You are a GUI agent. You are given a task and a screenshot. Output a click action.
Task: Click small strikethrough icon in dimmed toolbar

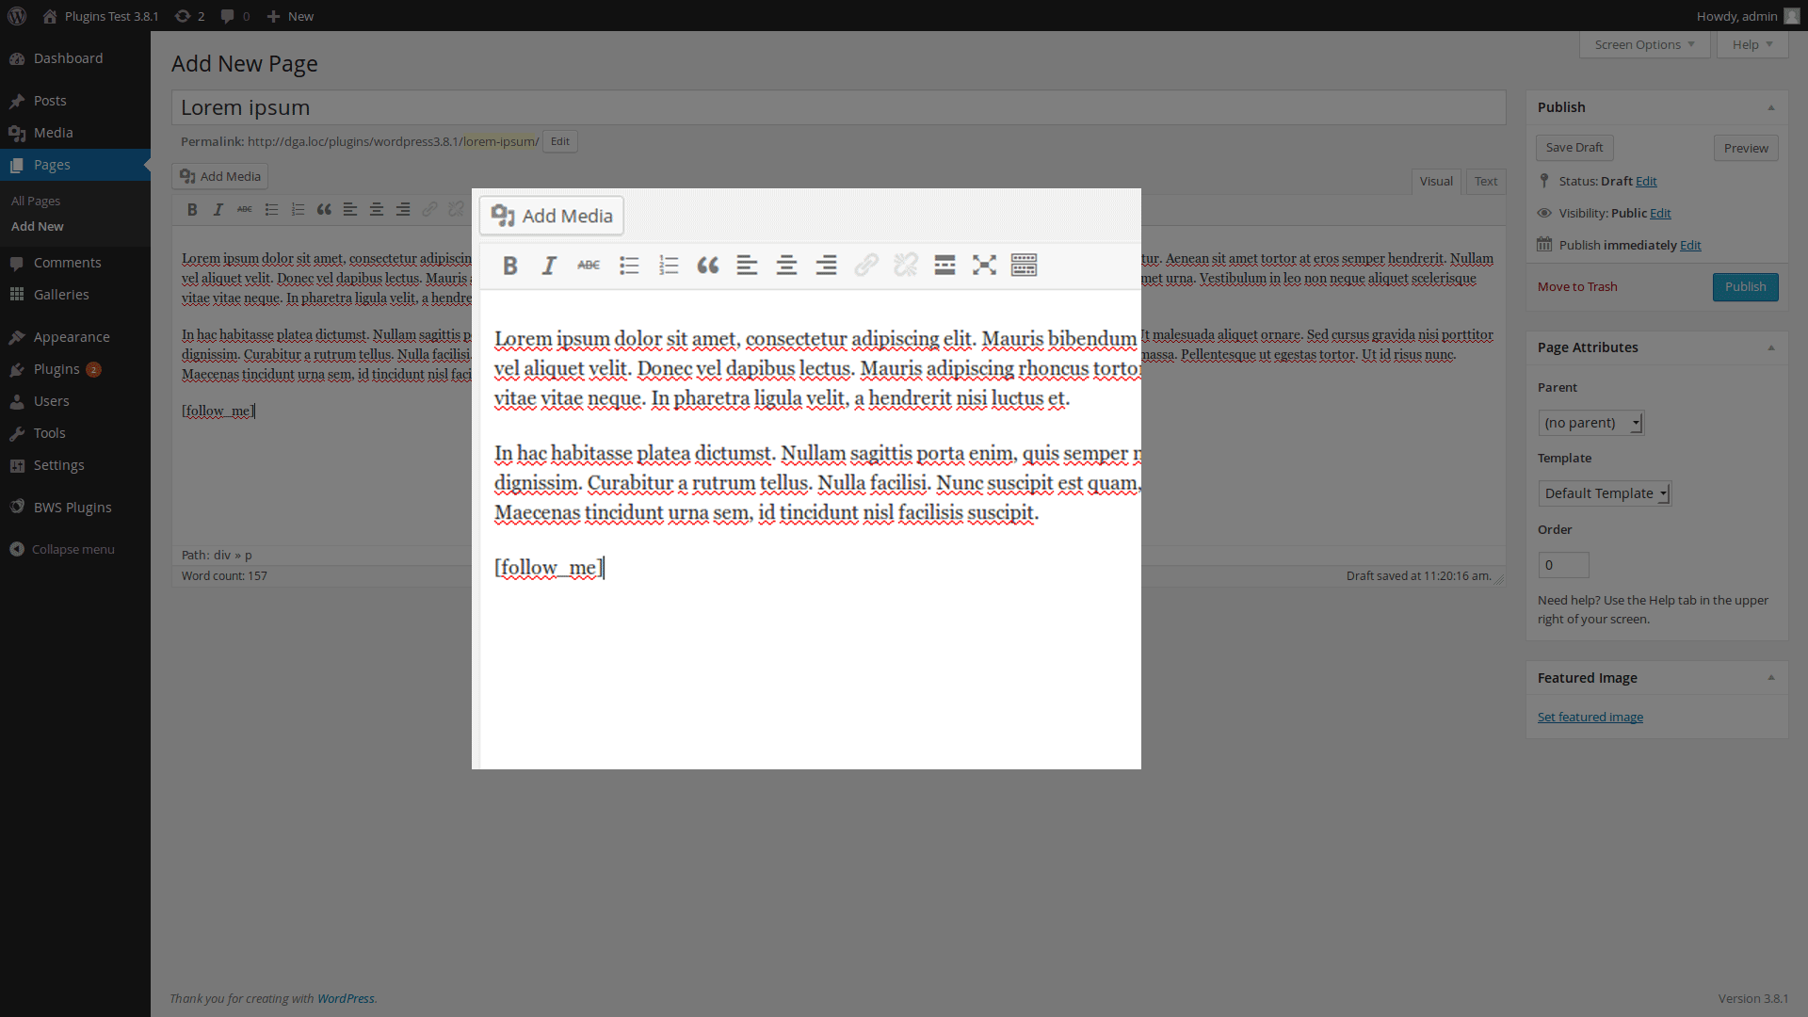[245, 210]
